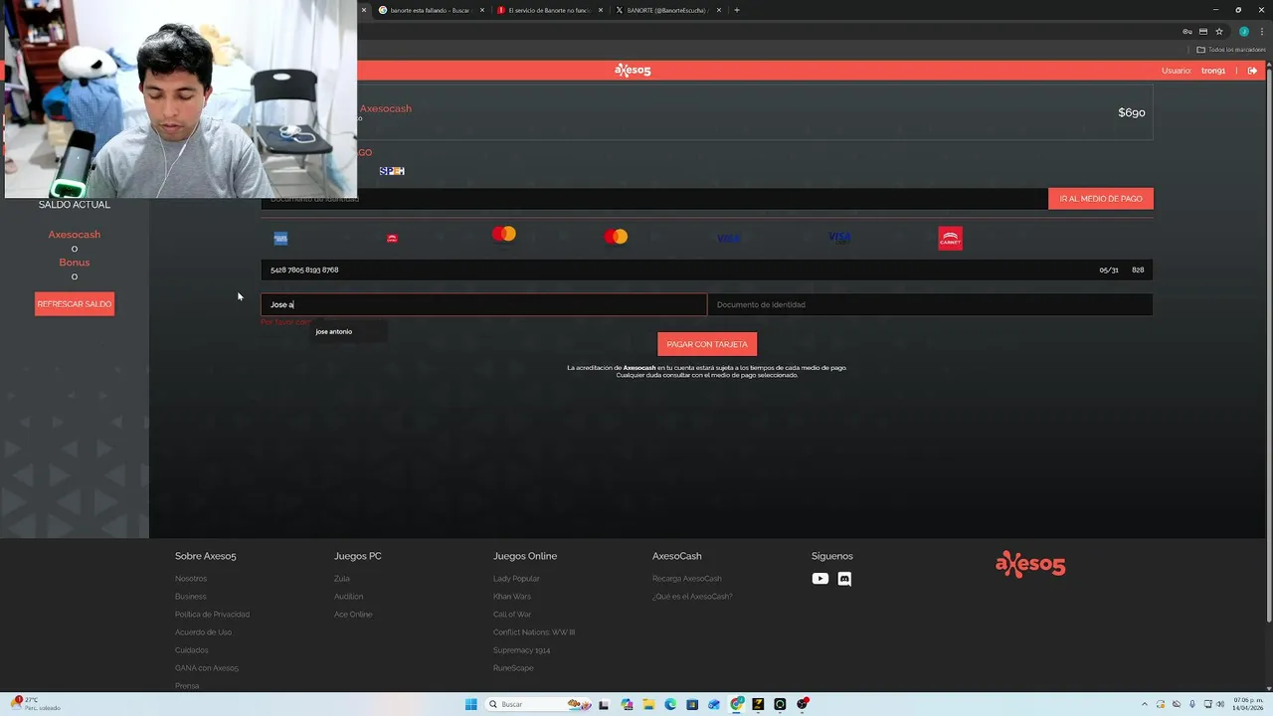The image size is (1273, 716).
Task: Click the CVV field showing 828
Action: [1139, 269]
